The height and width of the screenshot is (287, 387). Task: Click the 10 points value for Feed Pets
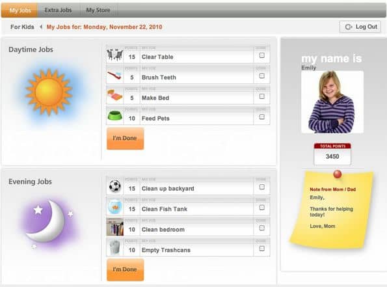point(132,118)
